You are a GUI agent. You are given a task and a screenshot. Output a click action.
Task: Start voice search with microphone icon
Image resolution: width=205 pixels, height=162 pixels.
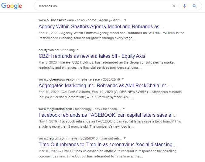click(x=184, y=6)
